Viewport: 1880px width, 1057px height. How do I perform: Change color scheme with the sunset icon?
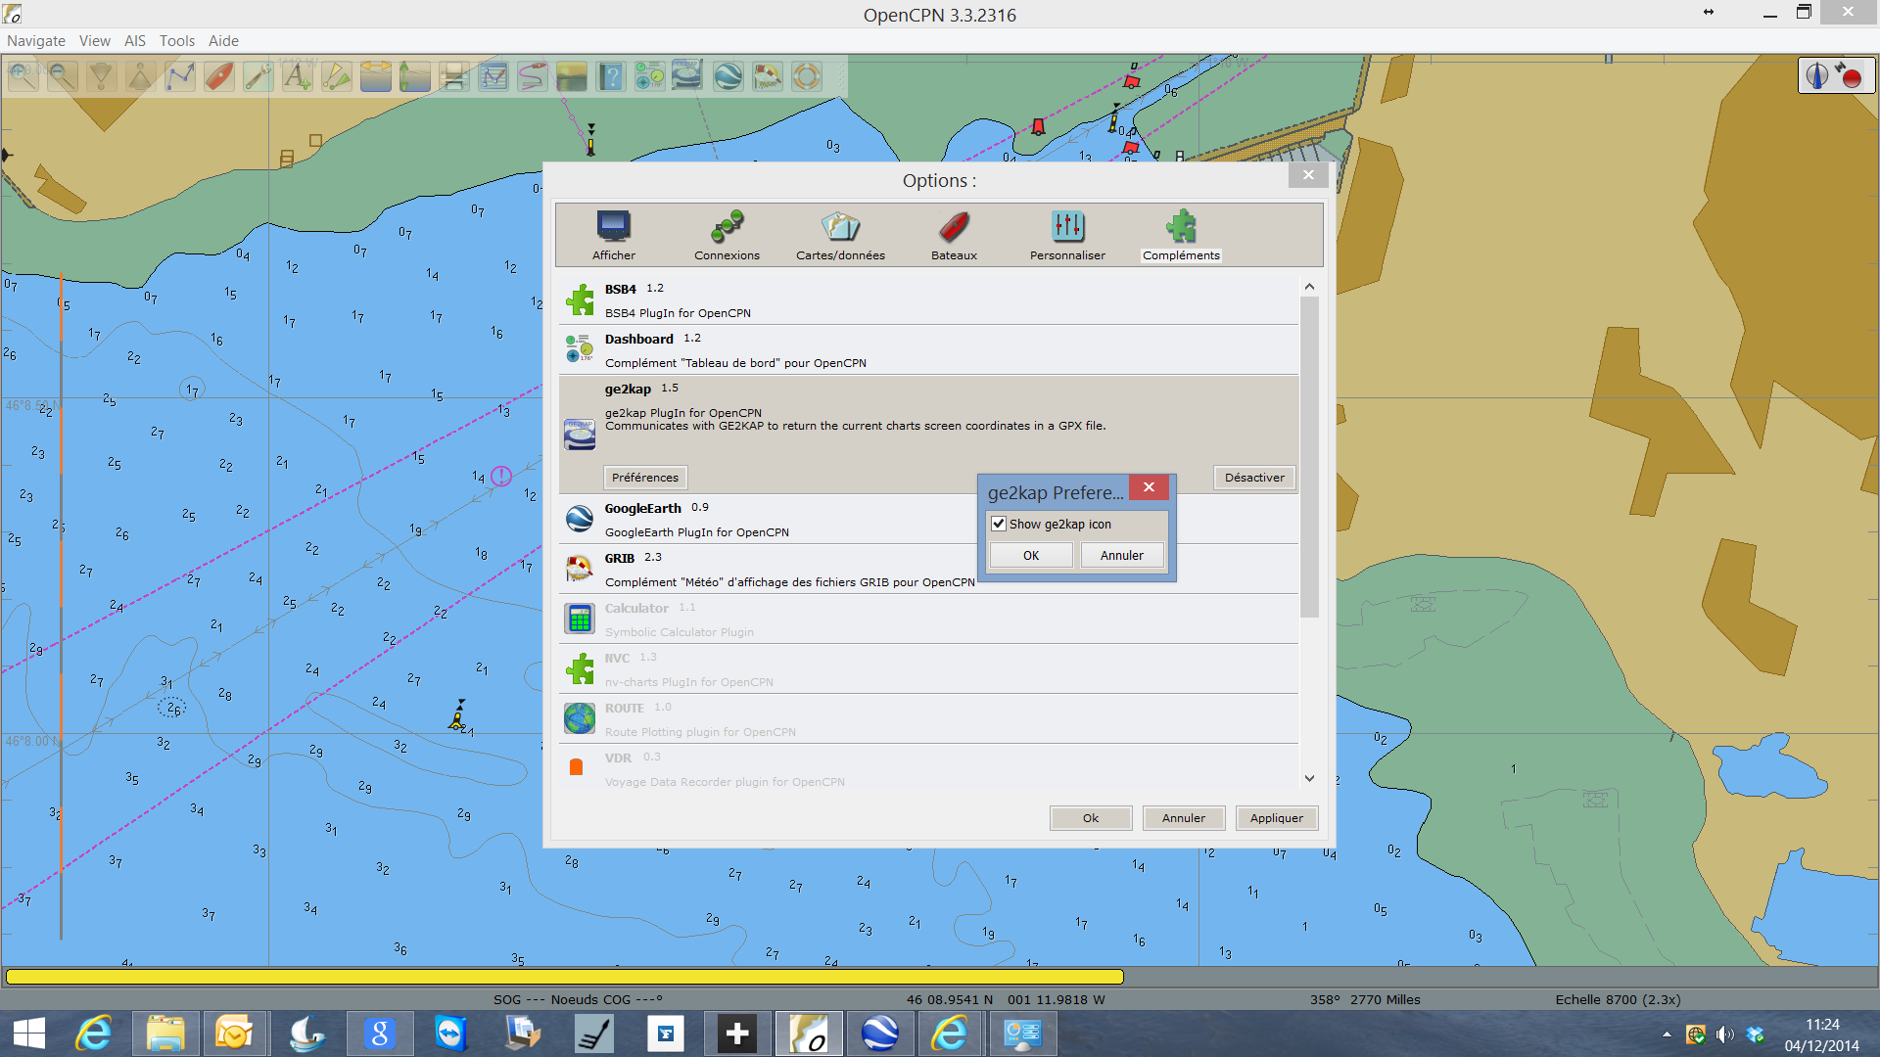572,76
